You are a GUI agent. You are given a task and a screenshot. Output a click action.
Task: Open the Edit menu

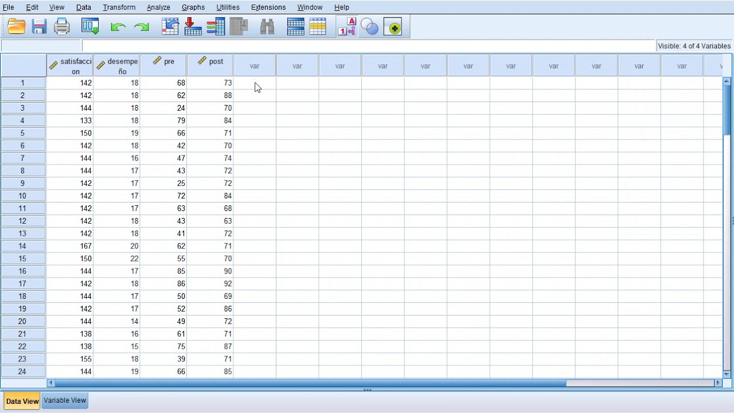[32, 7]
